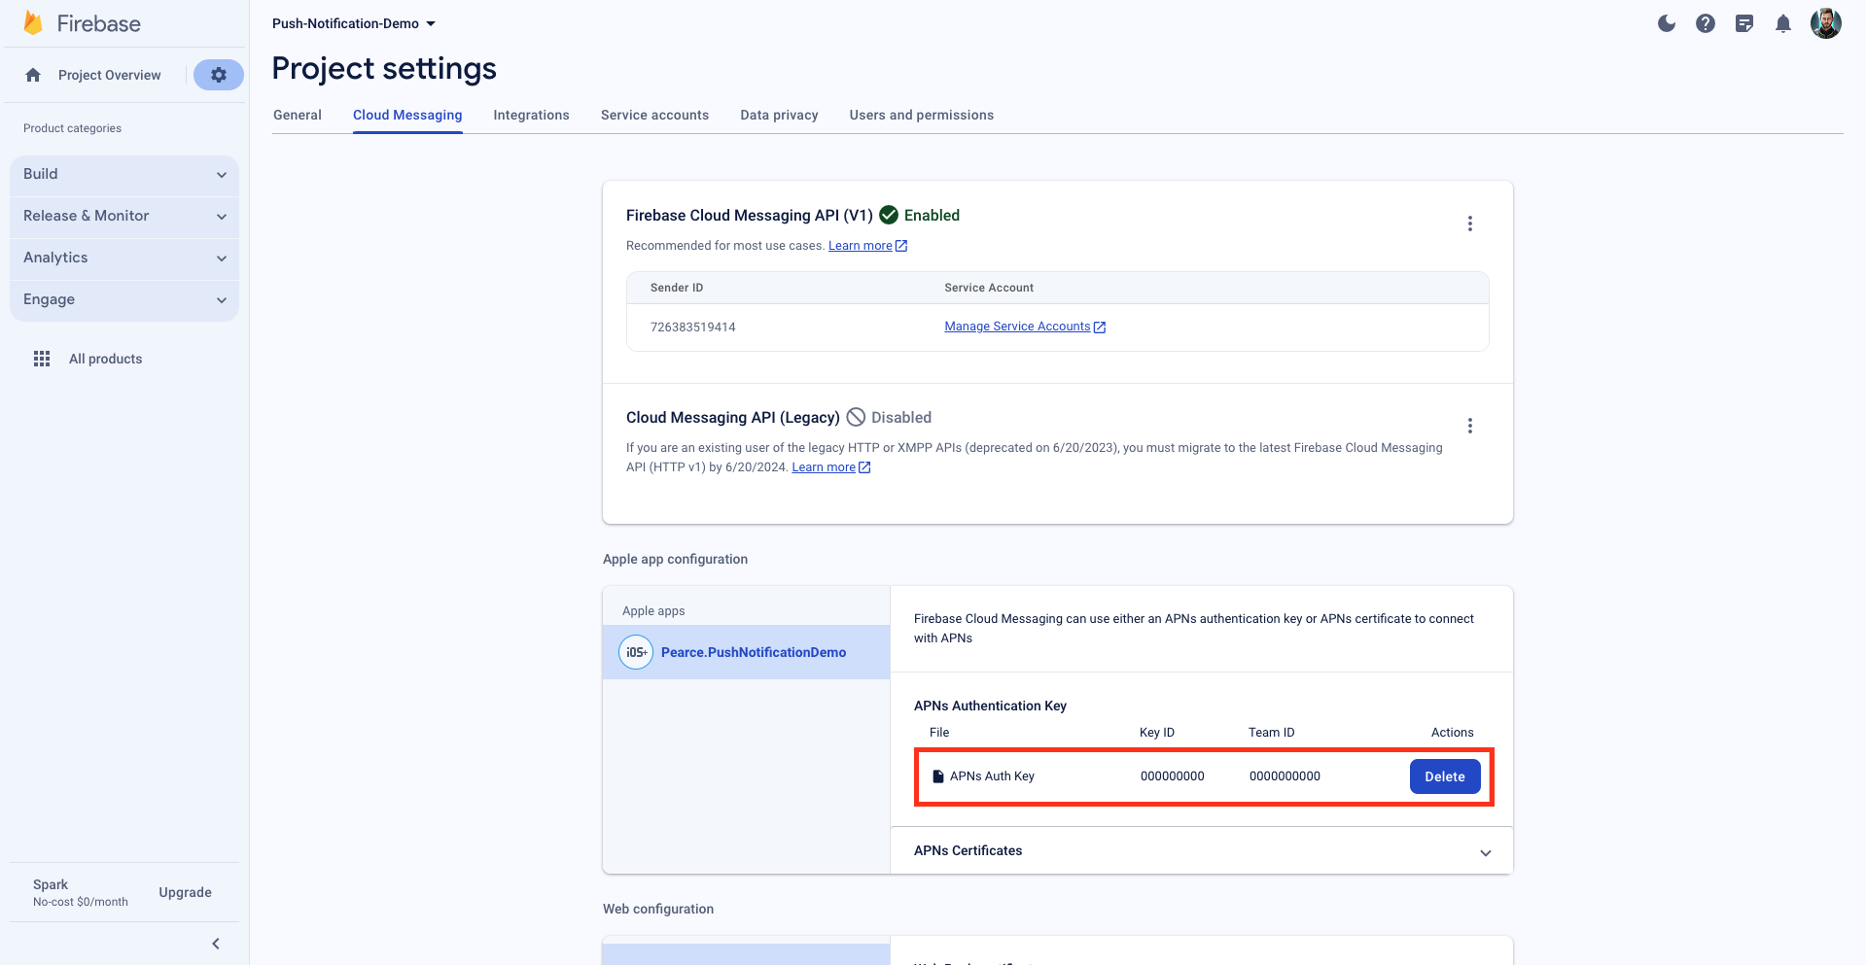Click the Apple app configuration heading
1866x965 pixels.
(x=675, y=559)
